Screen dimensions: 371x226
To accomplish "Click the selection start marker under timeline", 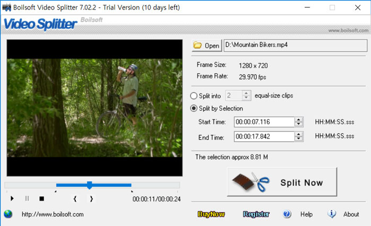I will [56, 192].
